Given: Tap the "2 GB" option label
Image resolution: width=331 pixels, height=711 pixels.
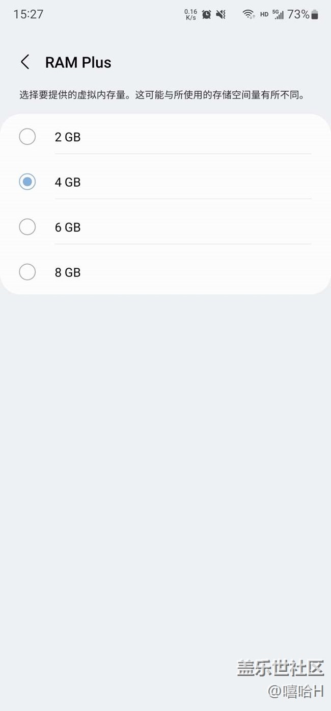Looking at the screenshot, I should pos(68,137).
